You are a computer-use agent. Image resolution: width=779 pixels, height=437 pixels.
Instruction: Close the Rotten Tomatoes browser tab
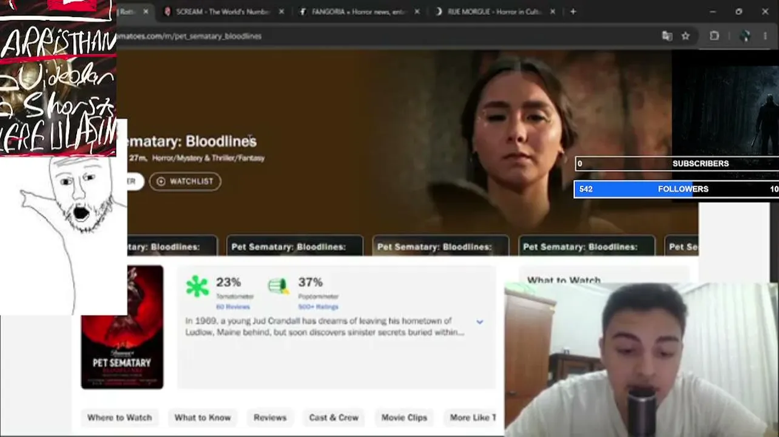click(x=146, y=12)
